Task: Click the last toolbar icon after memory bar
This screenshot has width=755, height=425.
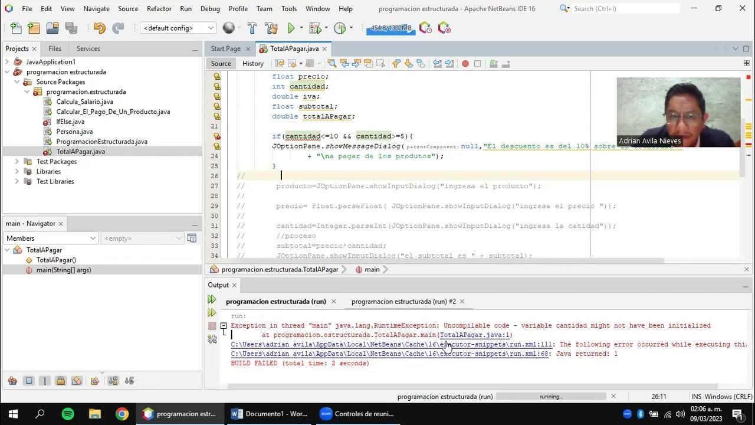Action: (x=444, y=28)
